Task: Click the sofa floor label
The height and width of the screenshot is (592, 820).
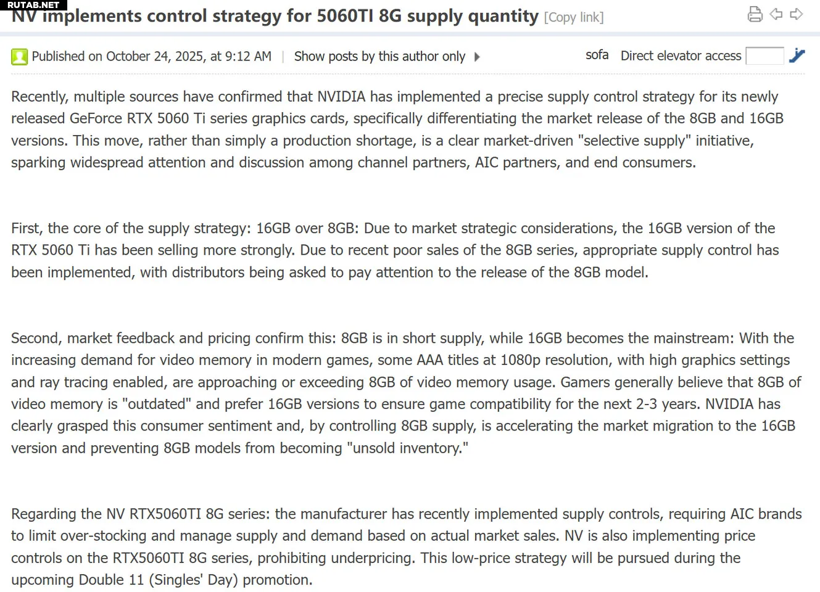Action: [597, 55]
